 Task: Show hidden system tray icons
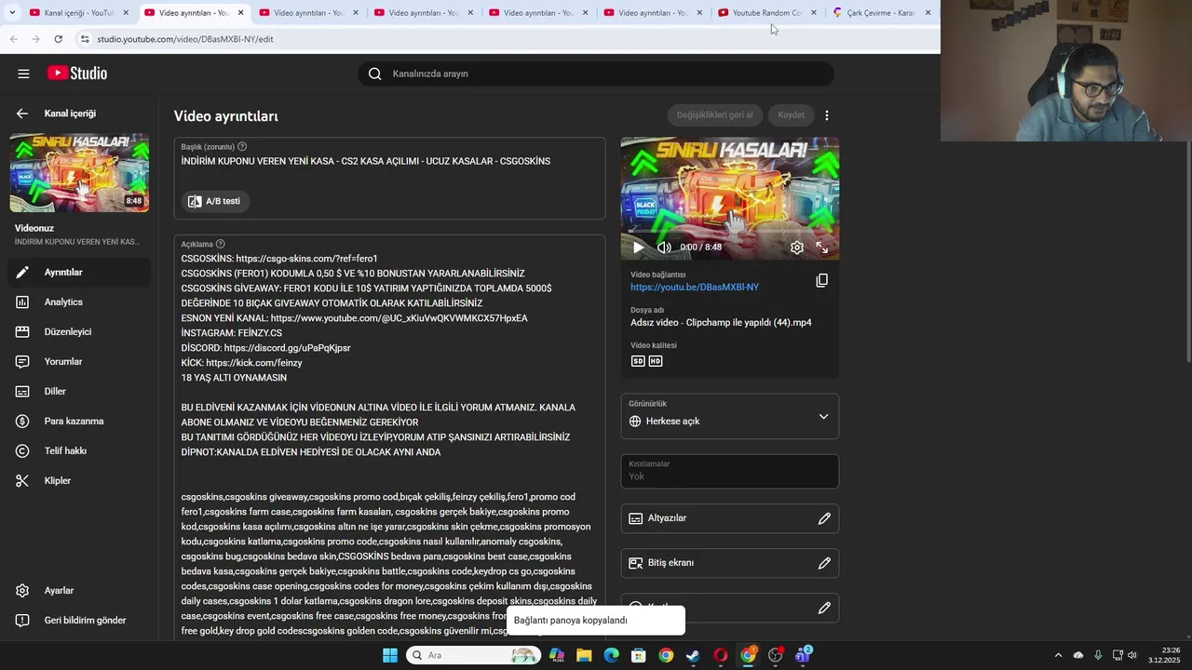pyautogui.click(x=1058, y=655)
